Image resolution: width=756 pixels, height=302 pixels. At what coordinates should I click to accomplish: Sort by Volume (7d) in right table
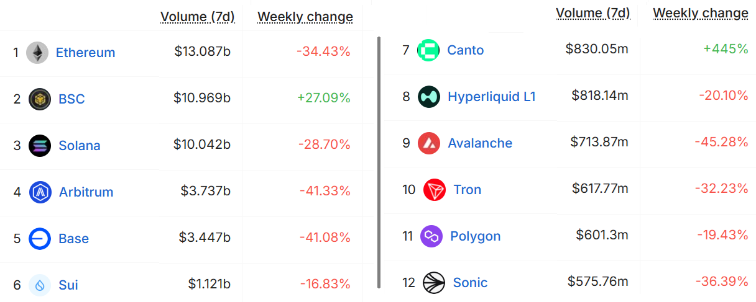point(592,13)
